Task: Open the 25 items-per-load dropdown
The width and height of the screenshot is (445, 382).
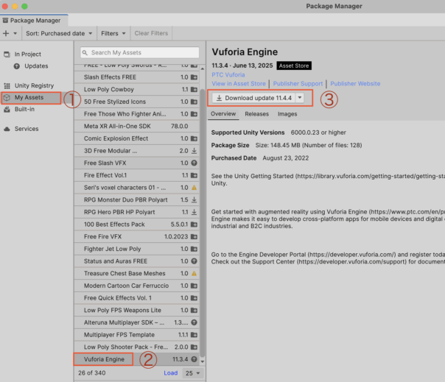Action: click(193, 373)
